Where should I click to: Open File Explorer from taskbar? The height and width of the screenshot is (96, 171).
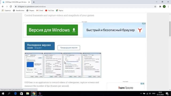(x=28, y=94)
